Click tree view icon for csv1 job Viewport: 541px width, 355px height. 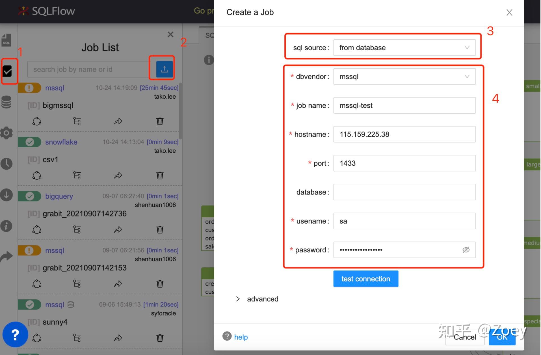(x=77, y=176)
